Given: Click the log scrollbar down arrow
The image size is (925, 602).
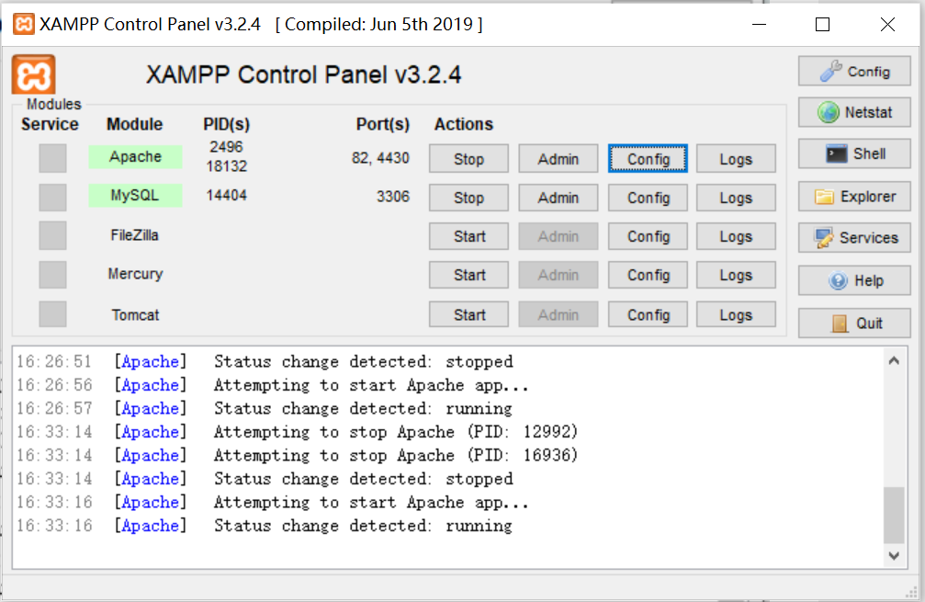Looking at the screenshot, I should (894, 555).
